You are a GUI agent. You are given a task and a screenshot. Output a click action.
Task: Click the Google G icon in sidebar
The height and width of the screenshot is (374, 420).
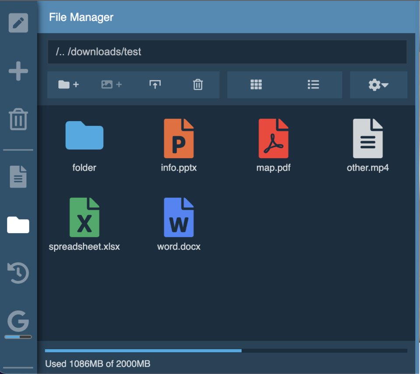[18, 322]
